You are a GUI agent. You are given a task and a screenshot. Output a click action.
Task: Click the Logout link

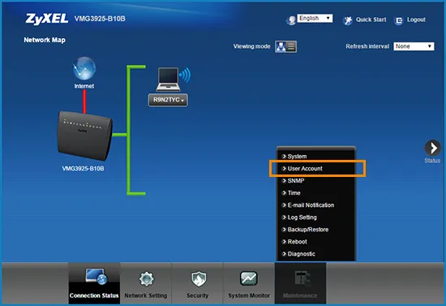(x=416, y=19)
